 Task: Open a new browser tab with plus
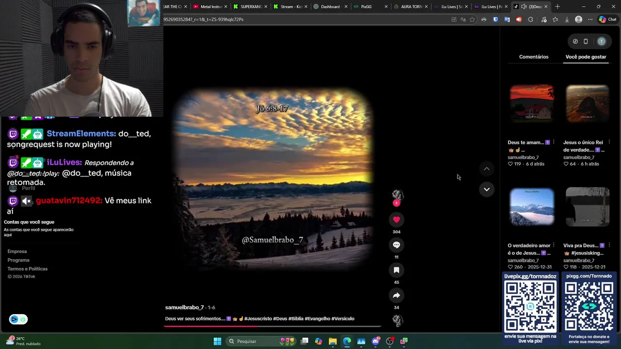pyautogui.click(x=557, y=7)
